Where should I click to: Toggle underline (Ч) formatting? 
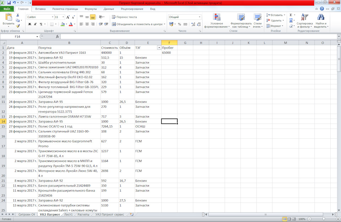(x=41, y=24)
